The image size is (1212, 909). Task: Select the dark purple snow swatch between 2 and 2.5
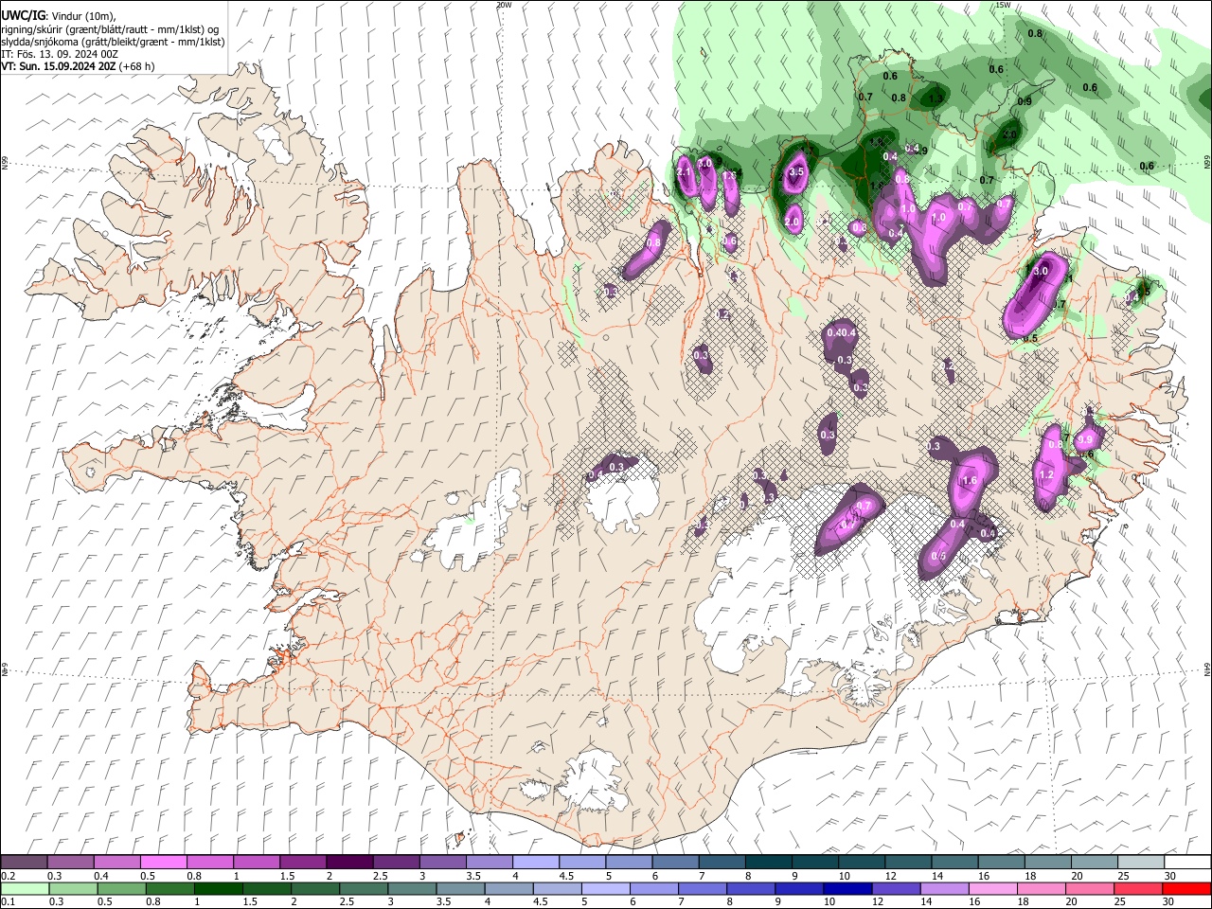[x=349, y=863]
